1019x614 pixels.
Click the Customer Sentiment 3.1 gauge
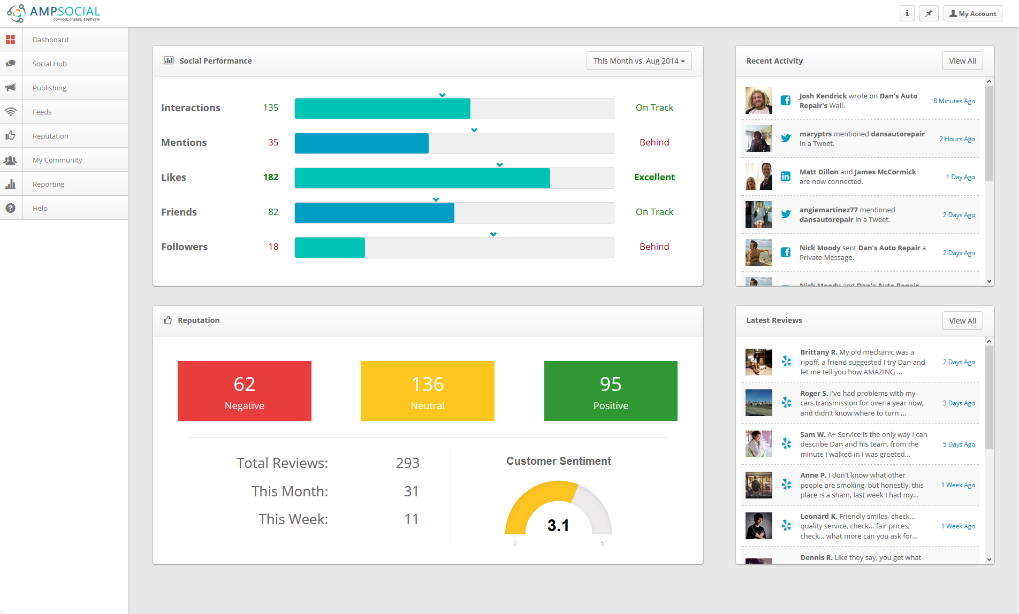pos(559,508)
